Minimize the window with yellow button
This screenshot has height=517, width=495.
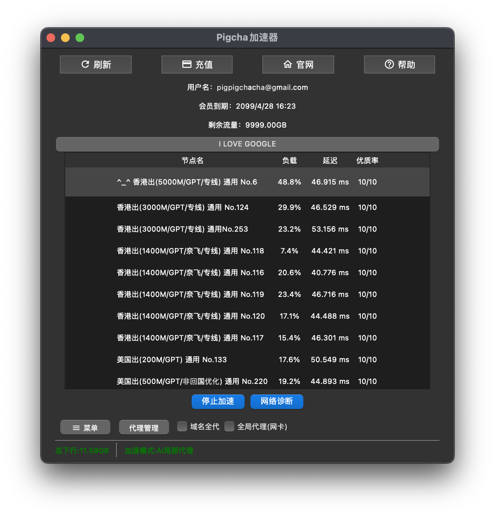click(65, 38)
